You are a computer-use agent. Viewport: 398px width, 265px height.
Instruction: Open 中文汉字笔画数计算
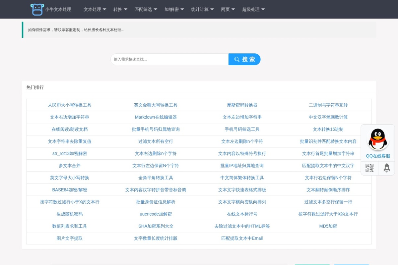pyautogui.click(x=328, y=117)
